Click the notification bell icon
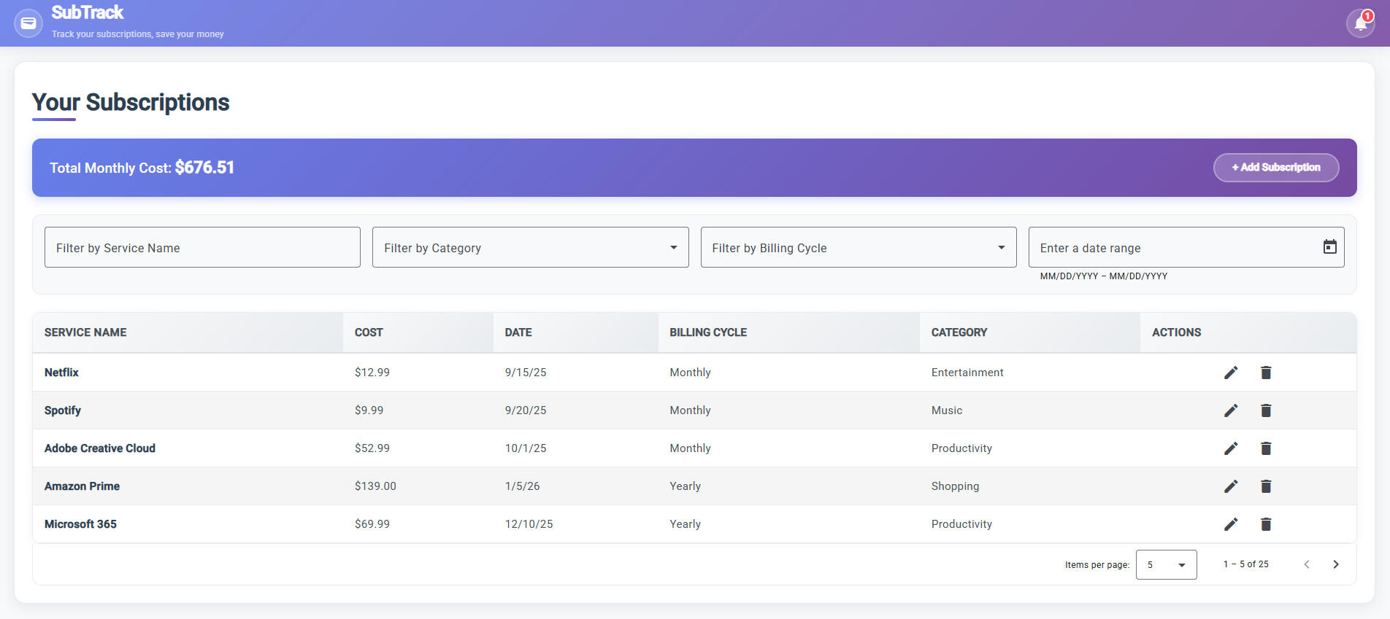Viewport: 1390px width, 619px height. (x=1360, y=23)
